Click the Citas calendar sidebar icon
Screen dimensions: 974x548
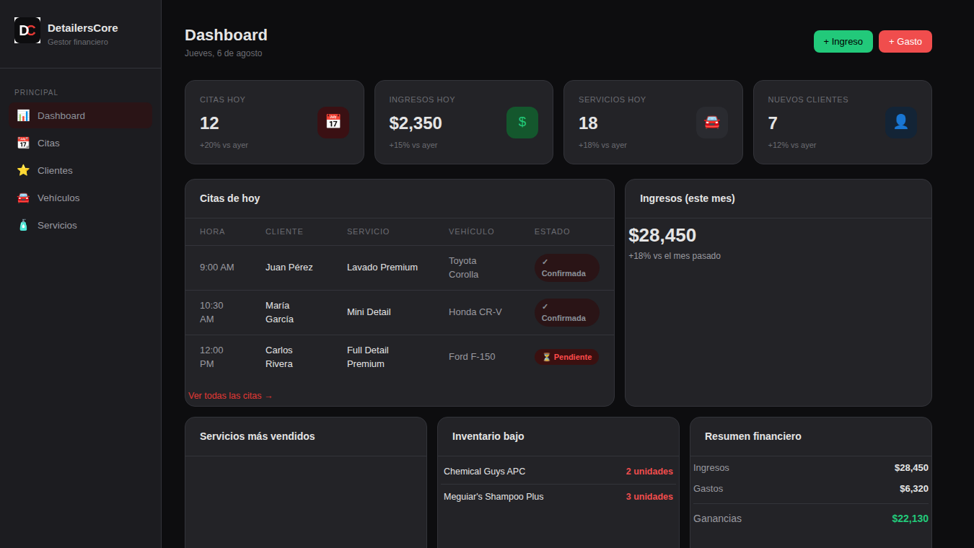click(x=23, y=143)
